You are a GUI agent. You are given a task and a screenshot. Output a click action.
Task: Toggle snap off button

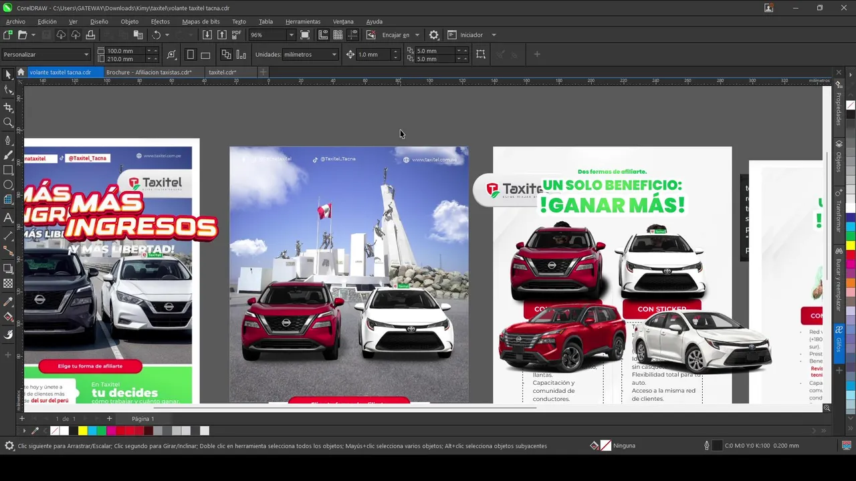371,35
